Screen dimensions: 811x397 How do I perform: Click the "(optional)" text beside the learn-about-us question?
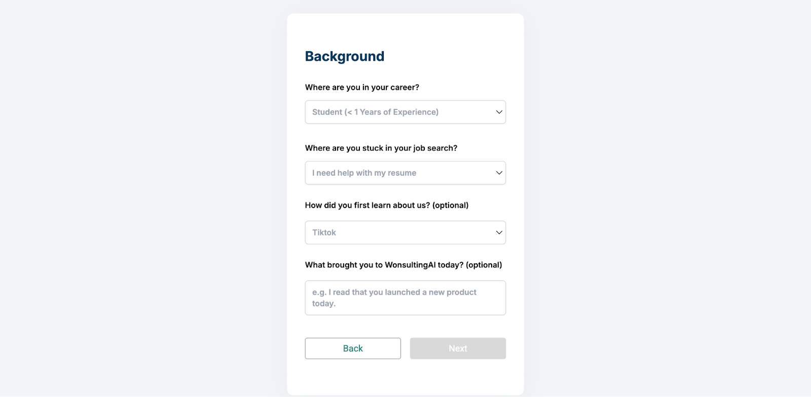tap(450, 205)
